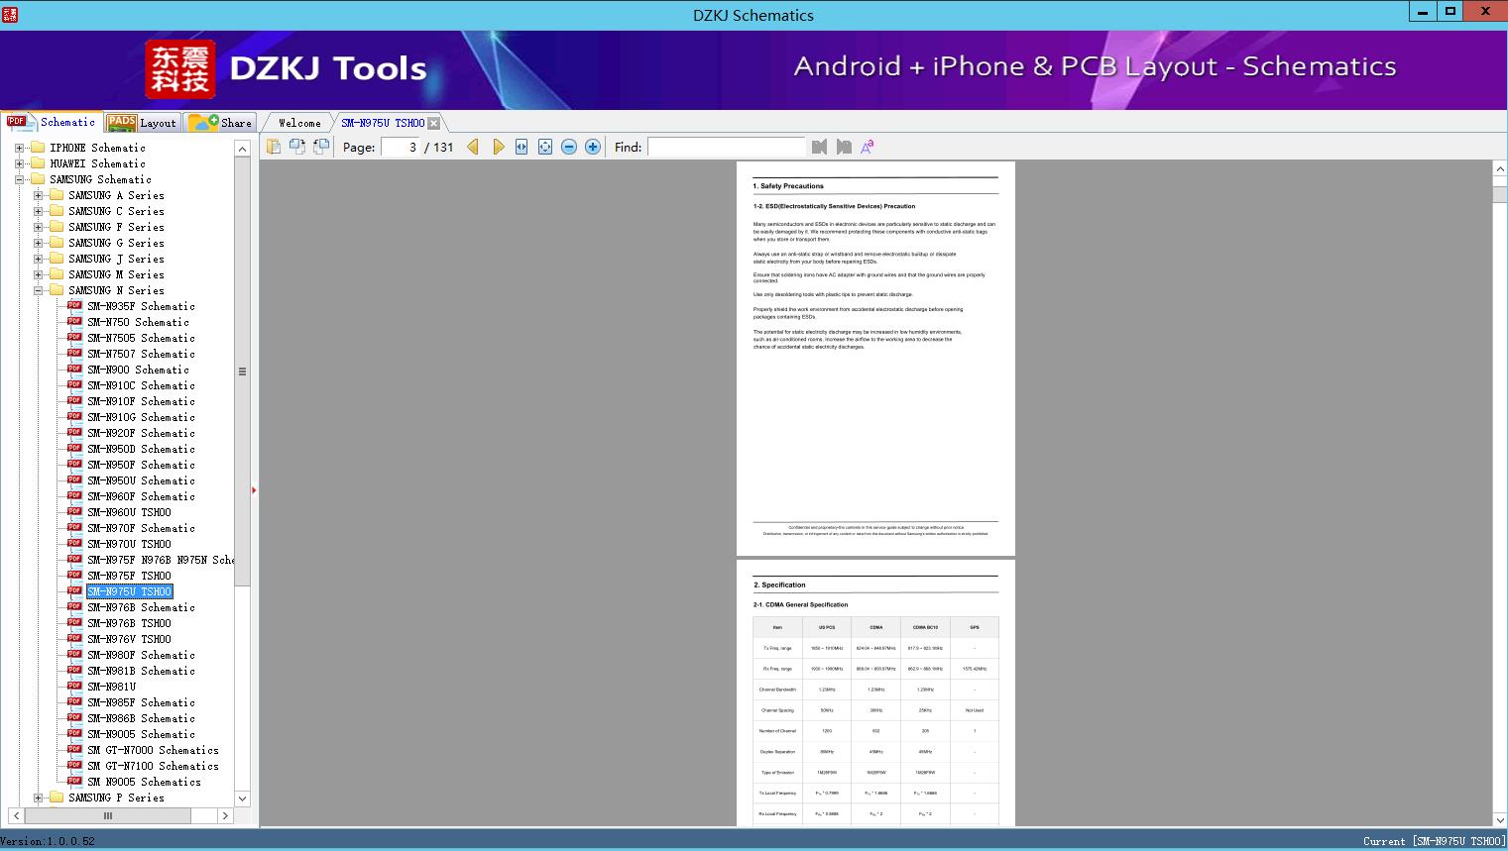Click the folder icon of SAMSUNG M Series
1508x851 pixels.
tap(57, 274)
